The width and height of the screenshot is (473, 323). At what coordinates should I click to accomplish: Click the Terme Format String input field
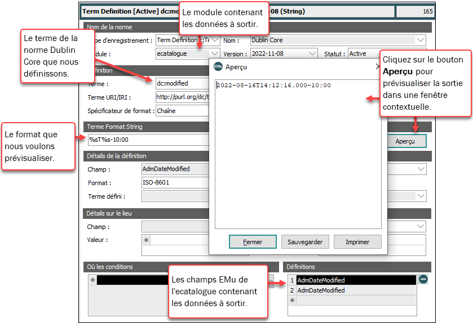tap(147, 141)
